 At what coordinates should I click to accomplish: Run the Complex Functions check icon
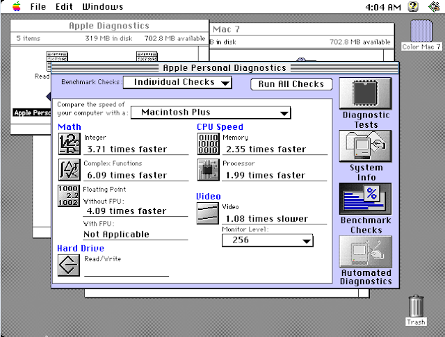pos(70,170)
